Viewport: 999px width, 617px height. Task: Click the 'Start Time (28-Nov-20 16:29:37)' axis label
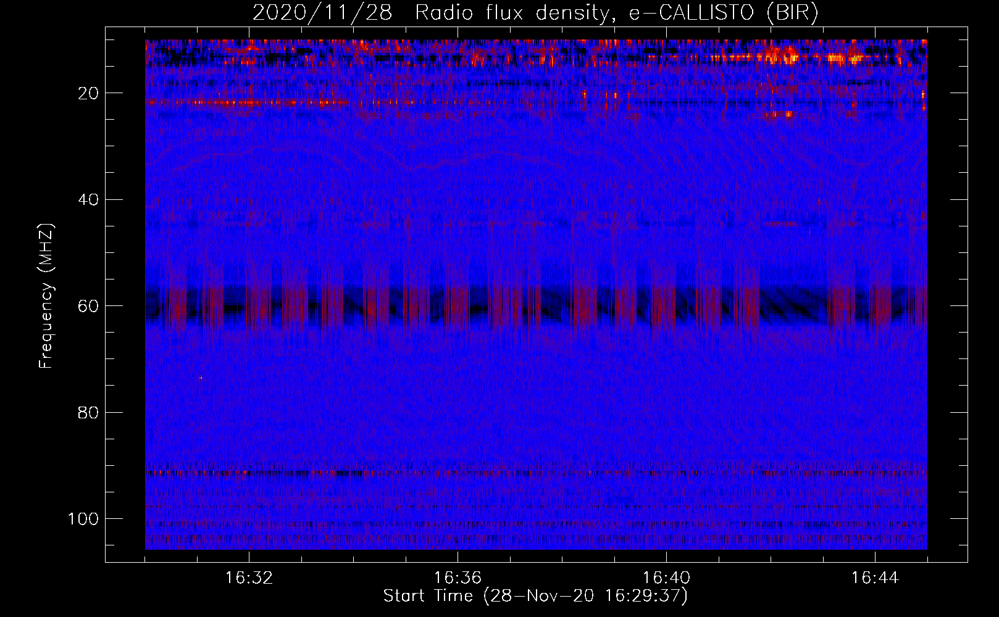535,596
